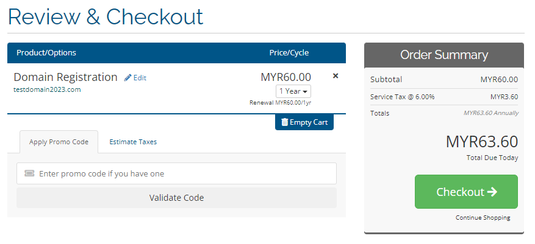Switch to the Estimate Taxes tab
This screenshot has width=535, height=244.
(133, 142)
